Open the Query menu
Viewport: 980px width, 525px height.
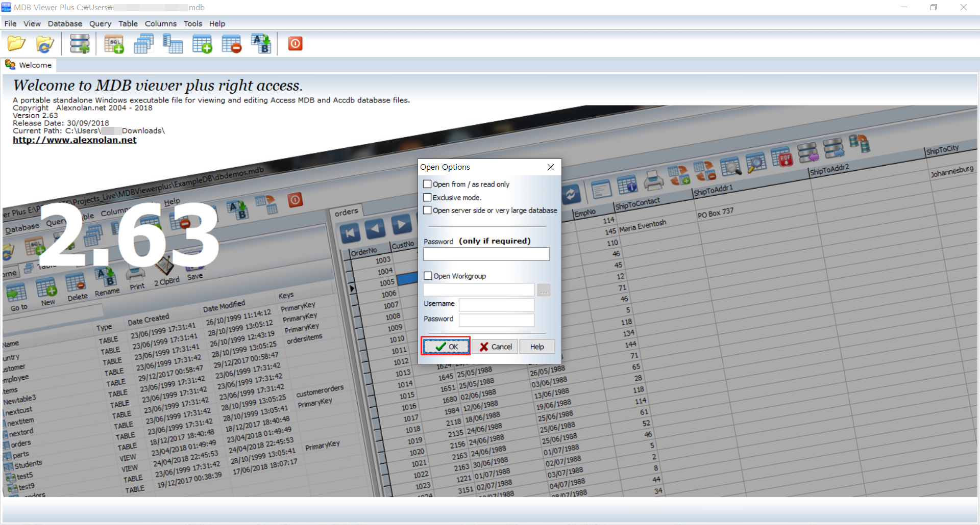tap(100, 23)
